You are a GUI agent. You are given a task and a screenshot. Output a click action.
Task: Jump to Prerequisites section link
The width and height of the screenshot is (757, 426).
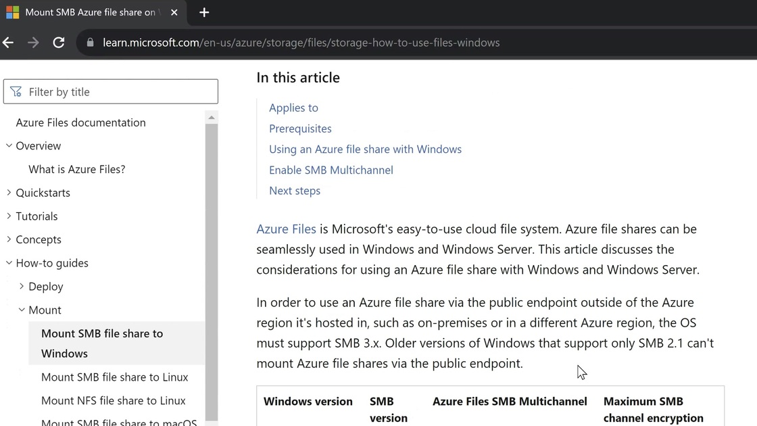tap(300, 128)
